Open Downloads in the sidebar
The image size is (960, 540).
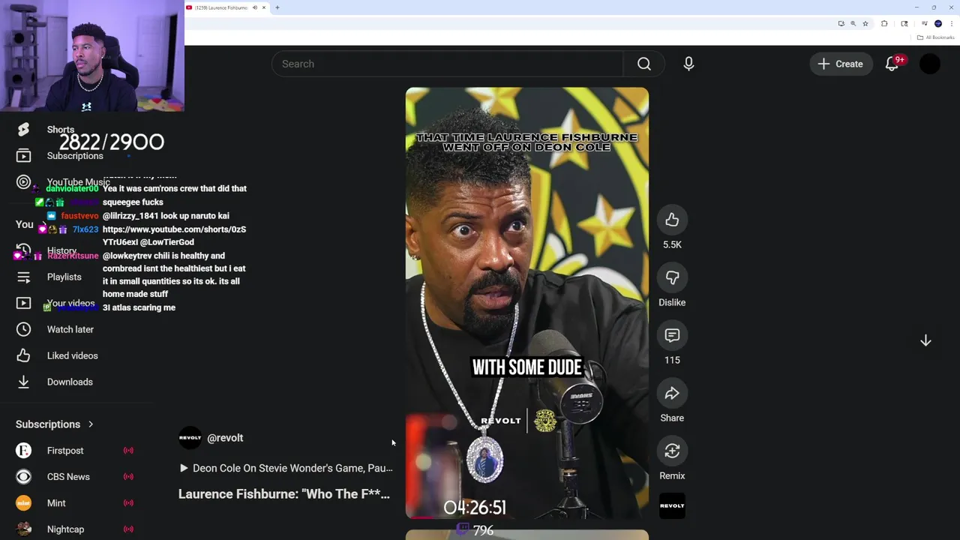pyautogui.click(x=70, y=382)
